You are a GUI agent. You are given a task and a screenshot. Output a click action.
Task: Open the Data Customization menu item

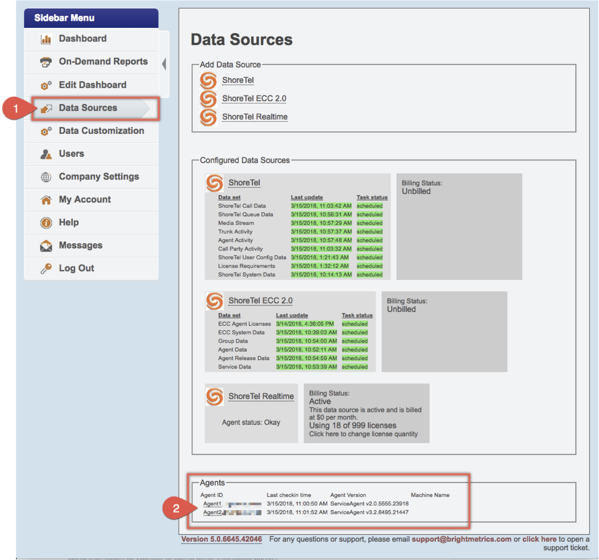pyautogui.click(x=101, y=131)
